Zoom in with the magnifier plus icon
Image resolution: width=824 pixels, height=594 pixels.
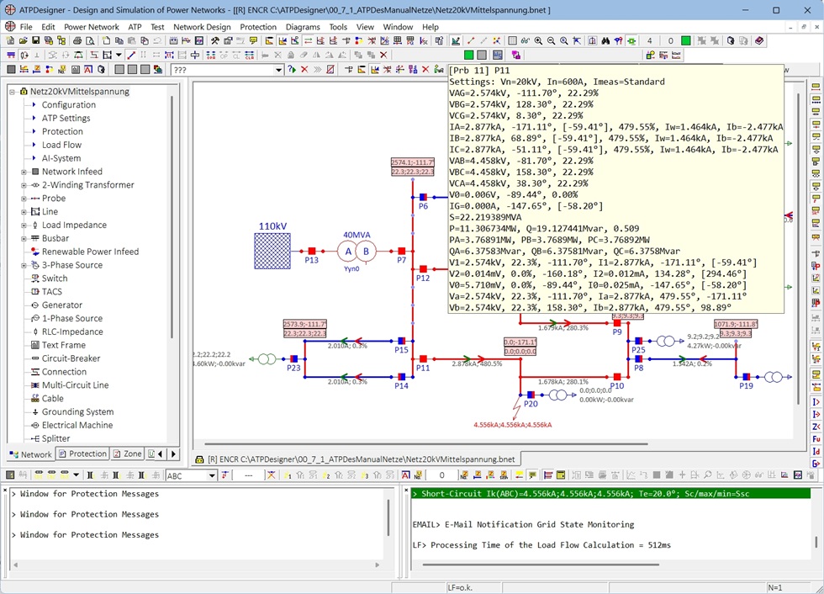click(538, 40)
